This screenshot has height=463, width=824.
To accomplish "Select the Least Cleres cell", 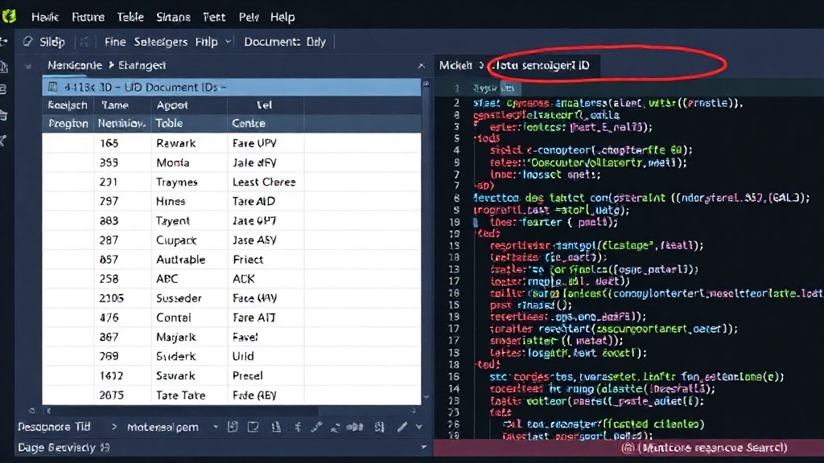I will (x=264, y=182).
